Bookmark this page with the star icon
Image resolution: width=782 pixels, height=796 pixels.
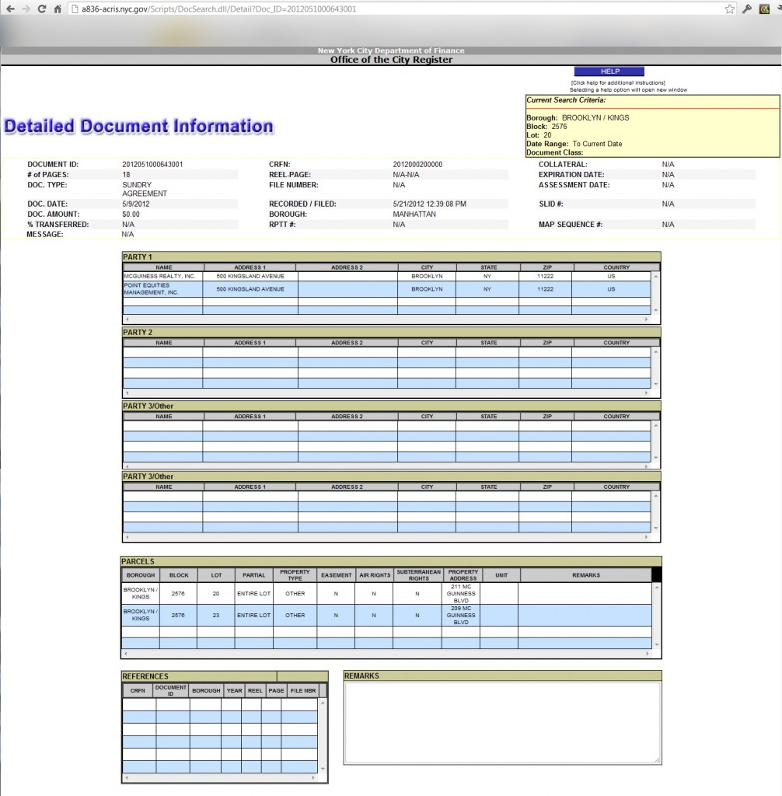coord(730,9)
